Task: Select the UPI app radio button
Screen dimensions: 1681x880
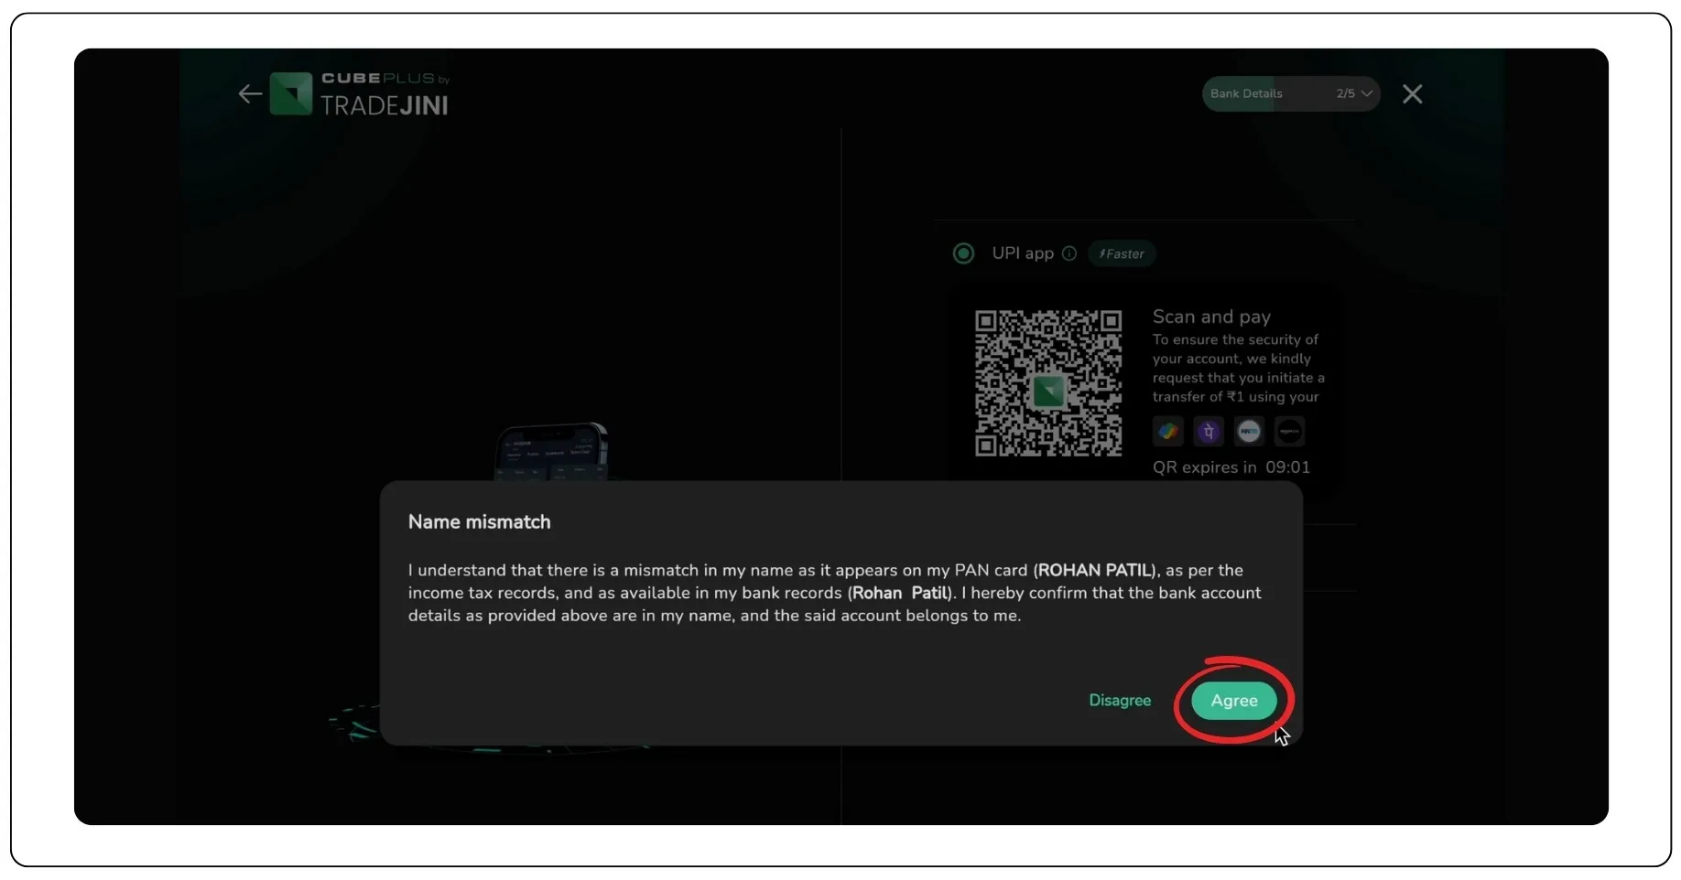Action: coord(962,253)
